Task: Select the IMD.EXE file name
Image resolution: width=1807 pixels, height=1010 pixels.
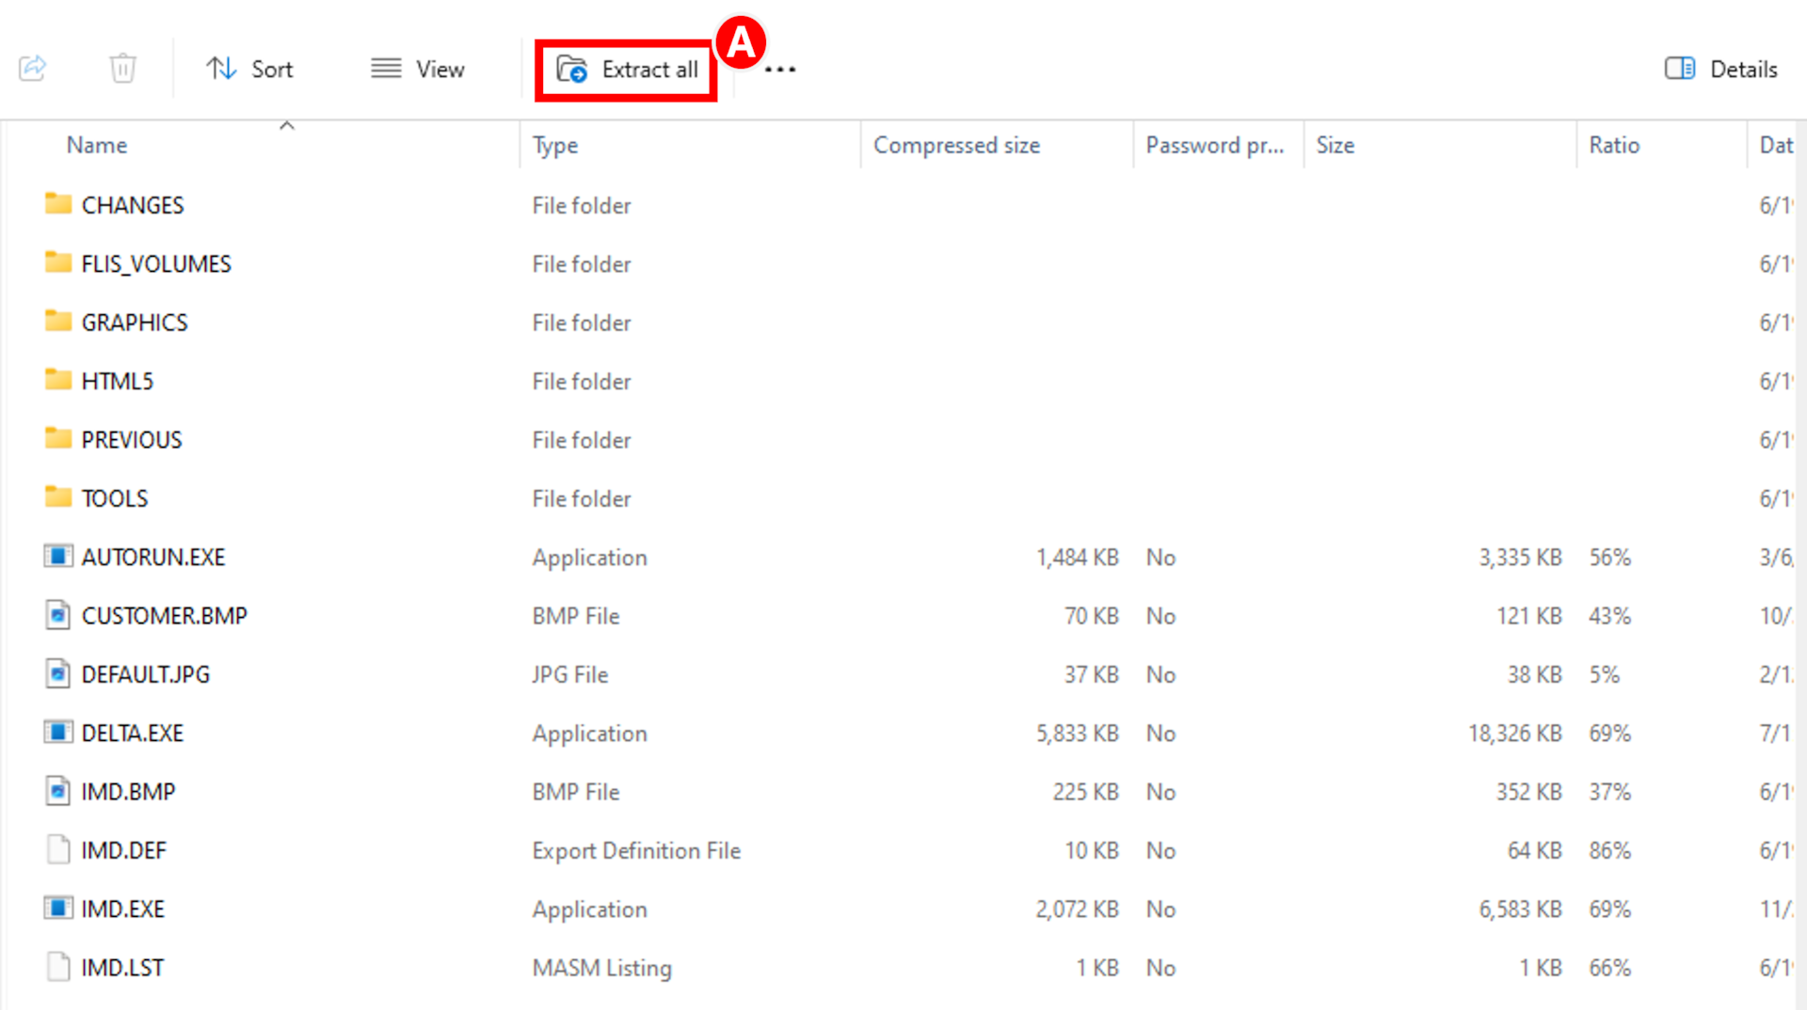Action: click(122, 909)
